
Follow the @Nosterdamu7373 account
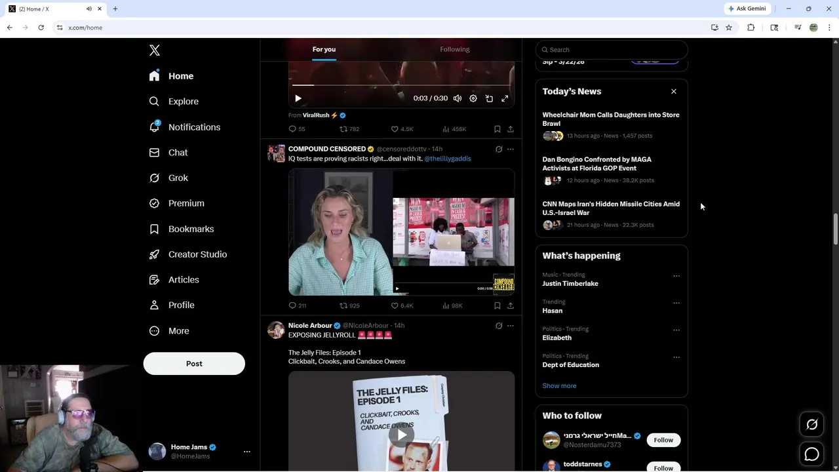pos(663,441)
